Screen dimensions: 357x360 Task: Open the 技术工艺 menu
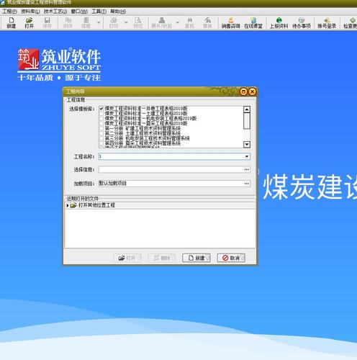point(55,12)
